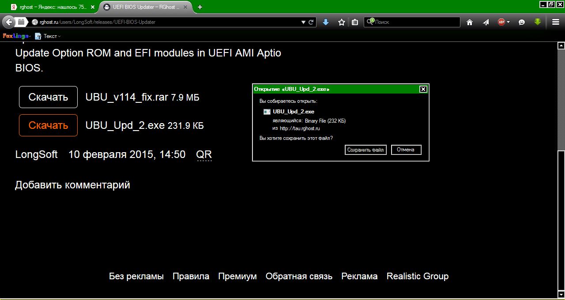The height and width of the screenshot is (300, 565).
Task: Click the UBU_Upd_2.exe 231.9 КБ file name
Action: [144, 126]
